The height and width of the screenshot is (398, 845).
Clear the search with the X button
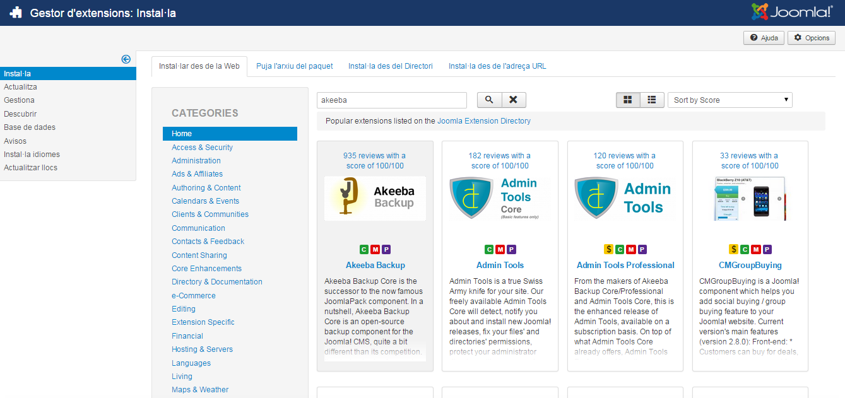click(514, 100)
